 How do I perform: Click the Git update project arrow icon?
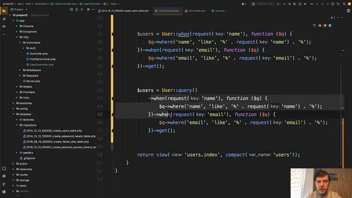(x=317, y=4)
